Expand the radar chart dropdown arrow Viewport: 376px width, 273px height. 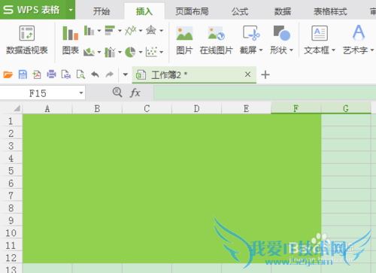(x=162, y=31)
